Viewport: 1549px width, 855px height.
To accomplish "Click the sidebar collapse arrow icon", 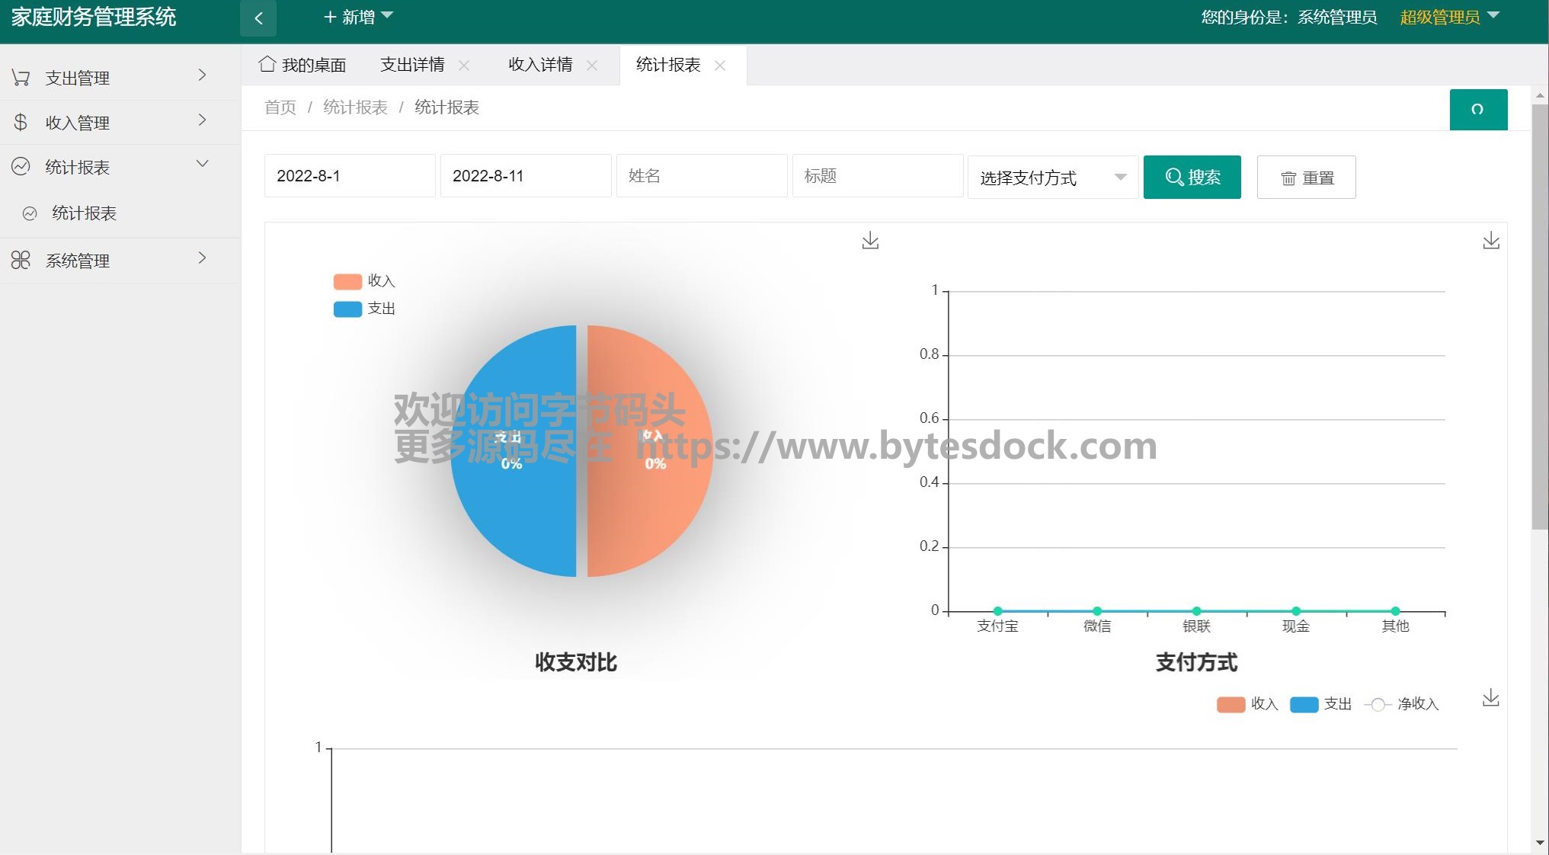I will [258, 18].
